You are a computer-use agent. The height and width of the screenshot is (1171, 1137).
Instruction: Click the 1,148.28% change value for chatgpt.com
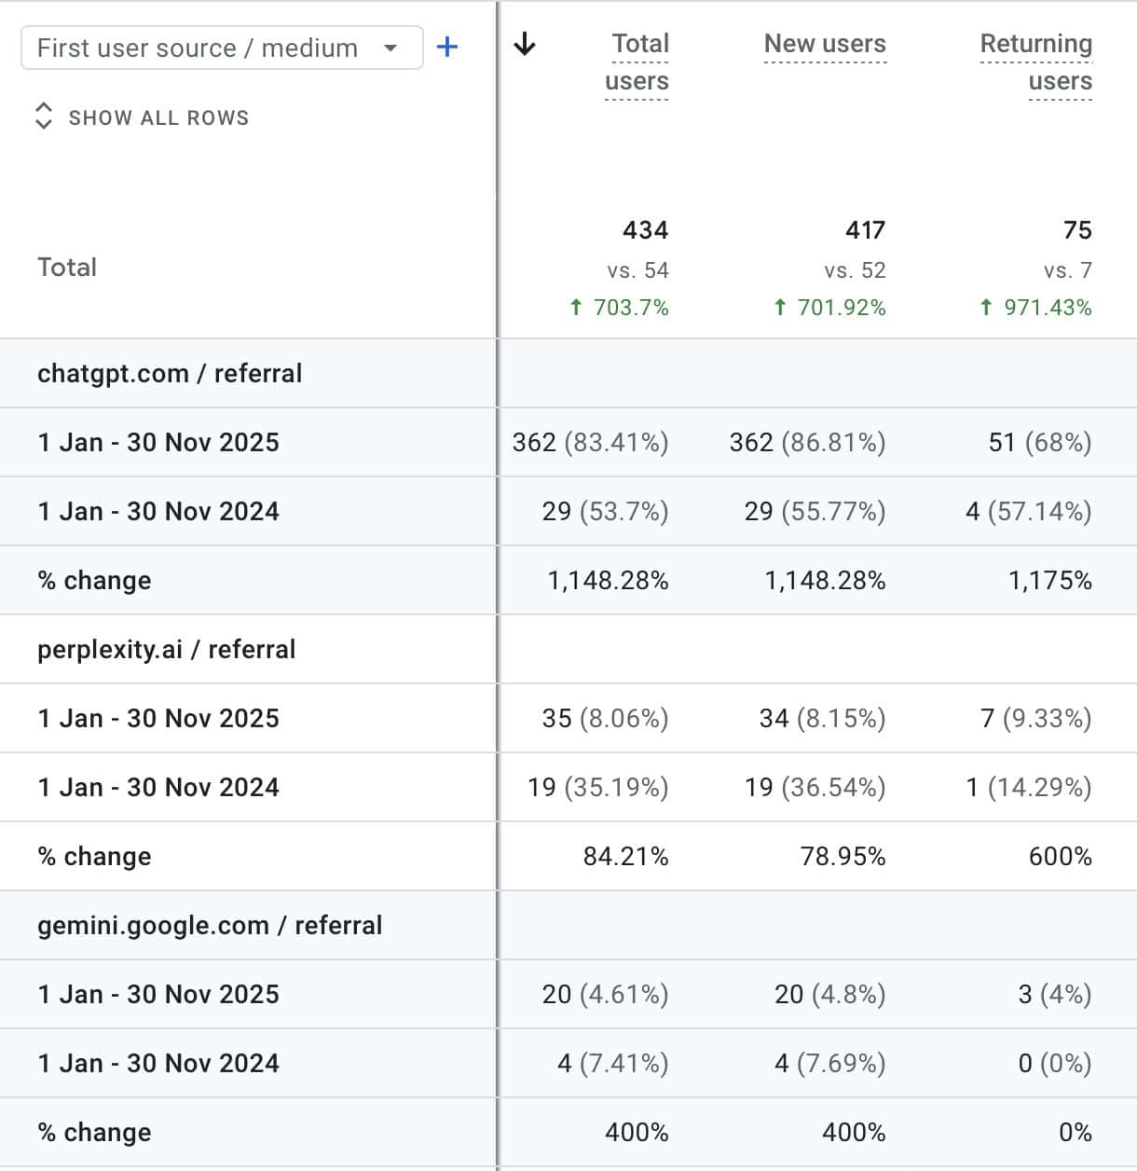click(609, 579)
